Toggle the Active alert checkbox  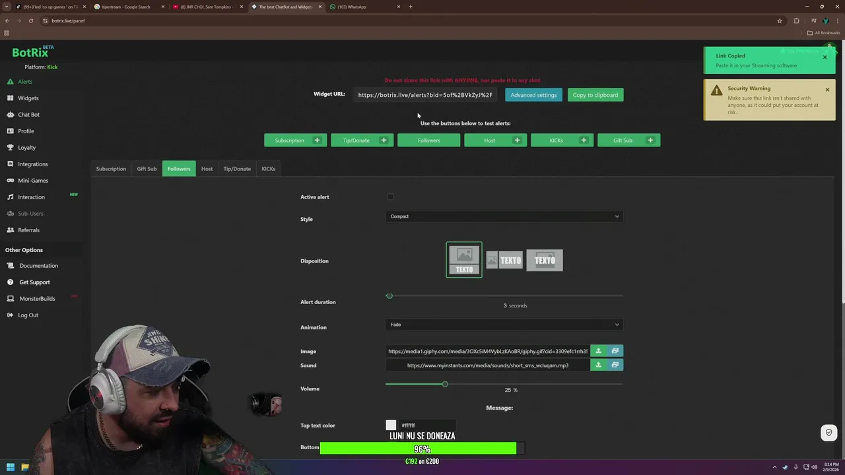click(x=390, y=197)
